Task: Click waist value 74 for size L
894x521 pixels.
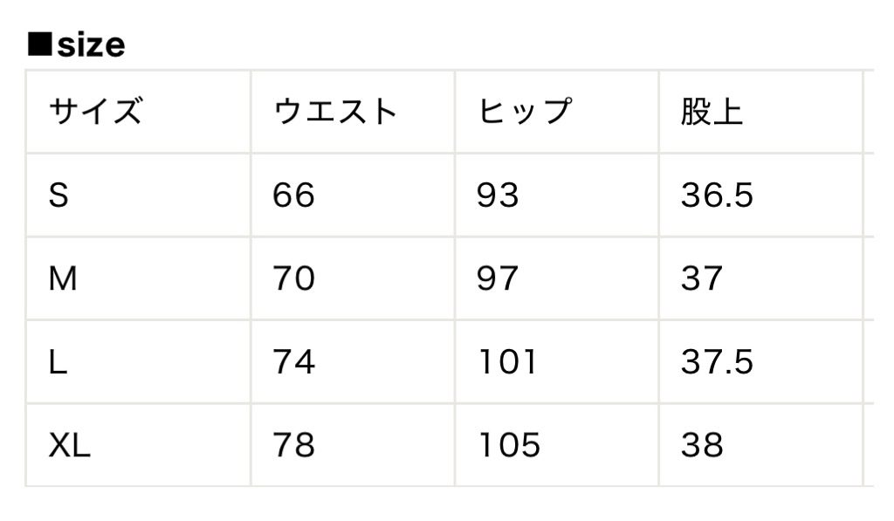Action: tap(293, 363)
